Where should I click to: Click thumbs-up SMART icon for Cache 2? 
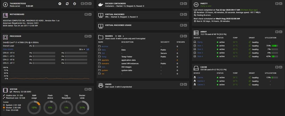[x=250, y=81]
